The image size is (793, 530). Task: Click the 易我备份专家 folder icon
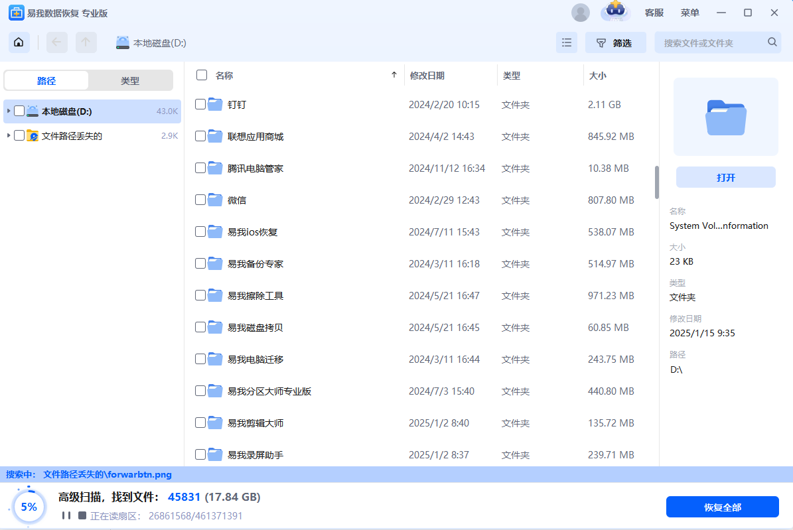(216, 263)
